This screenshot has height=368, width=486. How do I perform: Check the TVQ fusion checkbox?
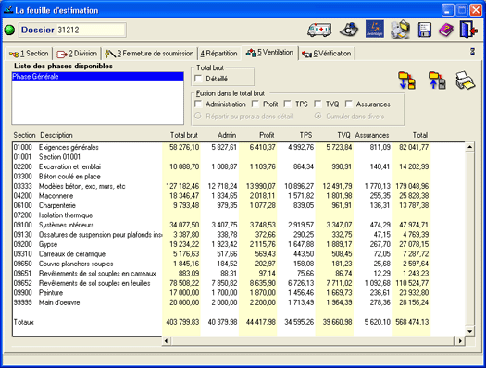tap(318, 104)
